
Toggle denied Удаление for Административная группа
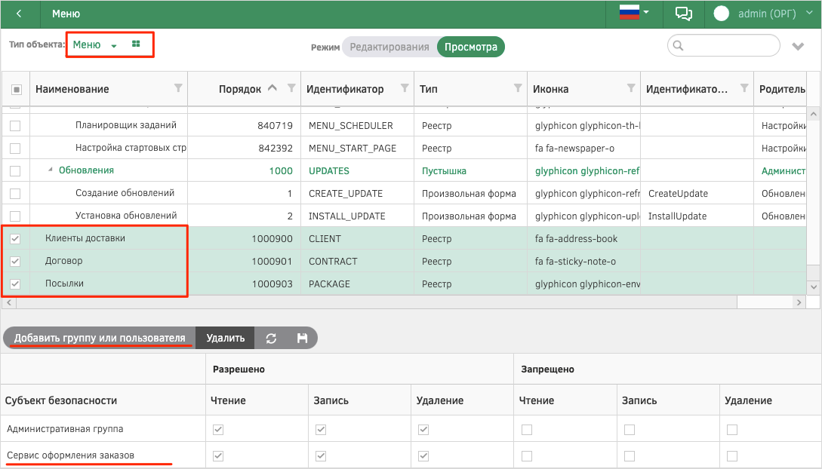click(732, 430)
